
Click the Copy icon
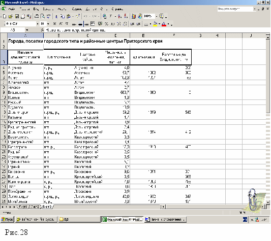62,16
